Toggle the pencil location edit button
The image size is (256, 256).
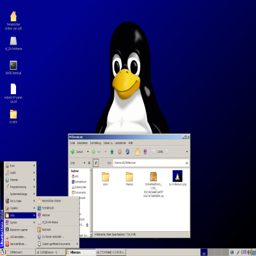pos(96,163)
